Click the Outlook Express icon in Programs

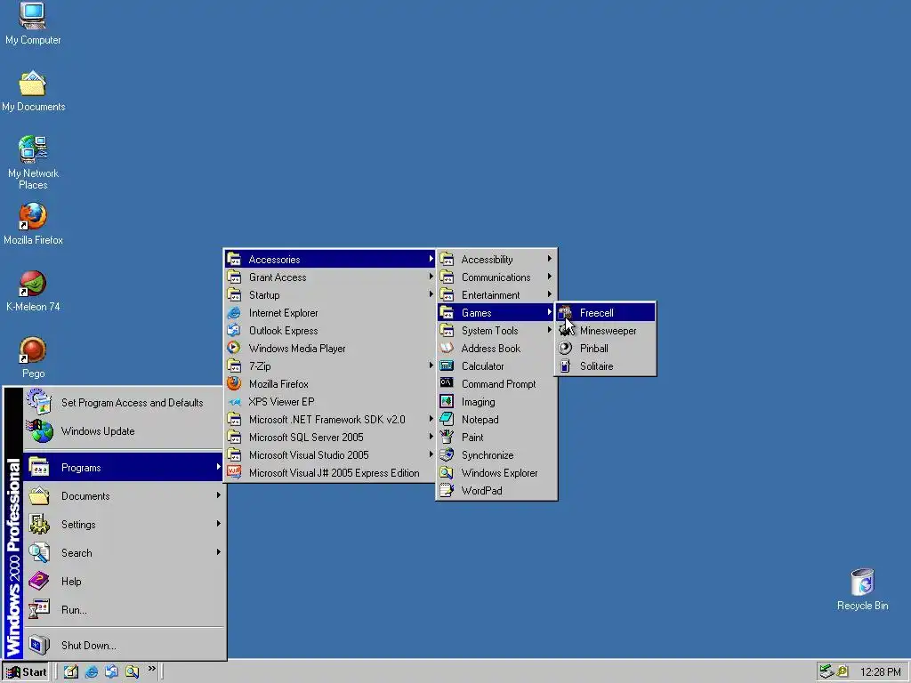[234, 330]
